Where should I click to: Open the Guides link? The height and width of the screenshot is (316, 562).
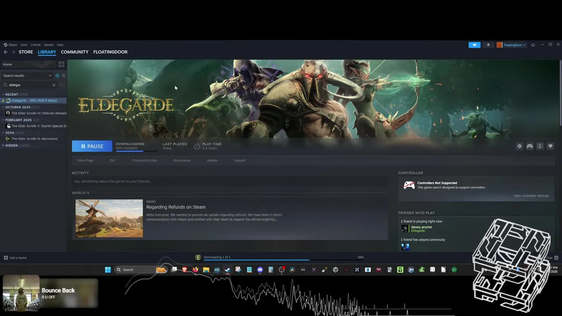(x=212, y=160)
